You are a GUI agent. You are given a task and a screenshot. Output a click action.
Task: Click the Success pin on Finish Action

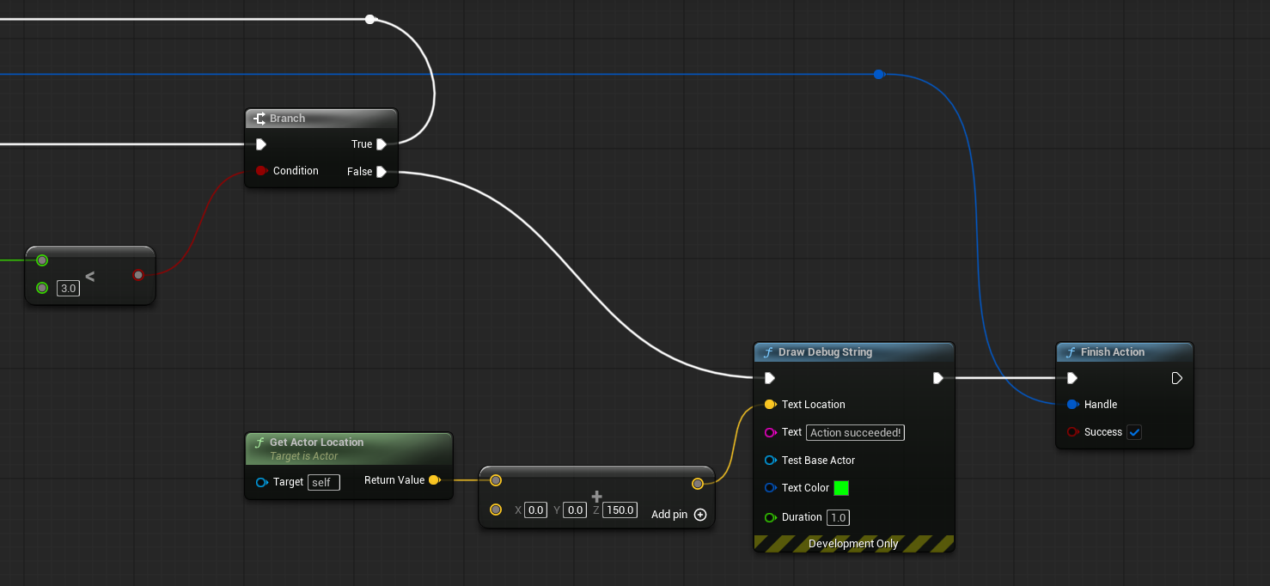coord(1072,432)
